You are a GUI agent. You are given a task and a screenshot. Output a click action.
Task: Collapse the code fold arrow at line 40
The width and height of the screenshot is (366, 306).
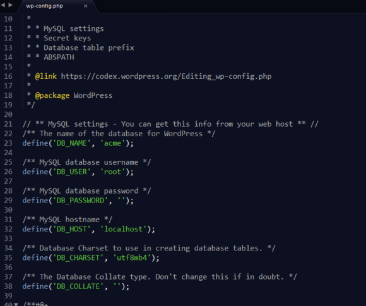[x=16, y=304]
